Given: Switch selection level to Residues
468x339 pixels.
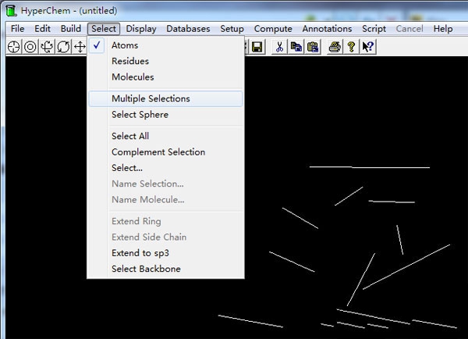Looking at the screenshot, I should pyautogui.click(x=166, y=61).
